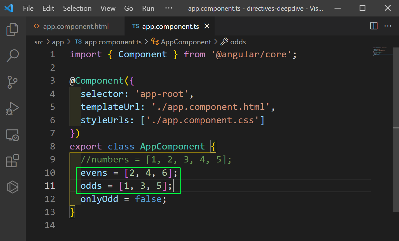The width and height of the screenshot is (399, 241).
Task: Open the View menu
Action: click(x=108, y=9)
